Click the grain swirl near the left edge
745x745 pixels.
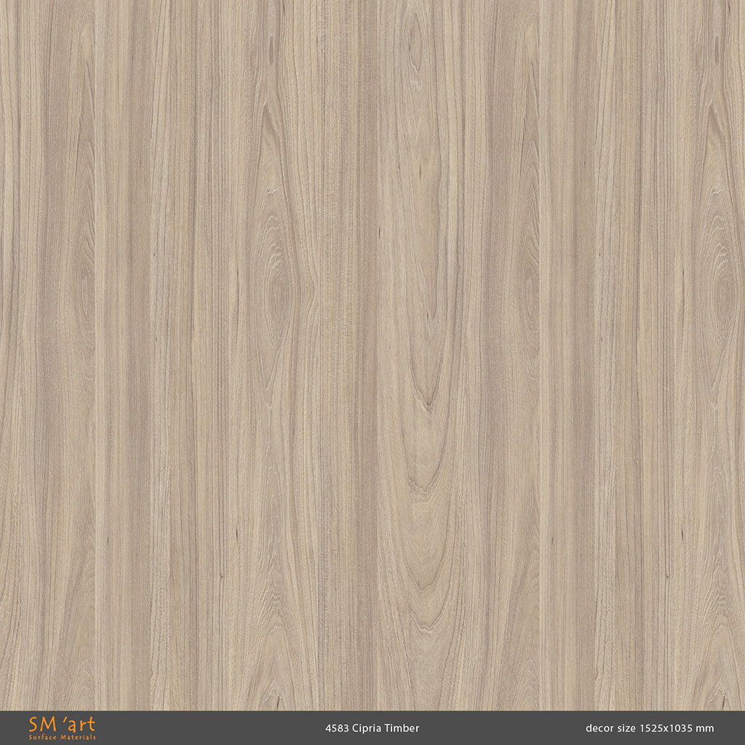pos(84,284)
